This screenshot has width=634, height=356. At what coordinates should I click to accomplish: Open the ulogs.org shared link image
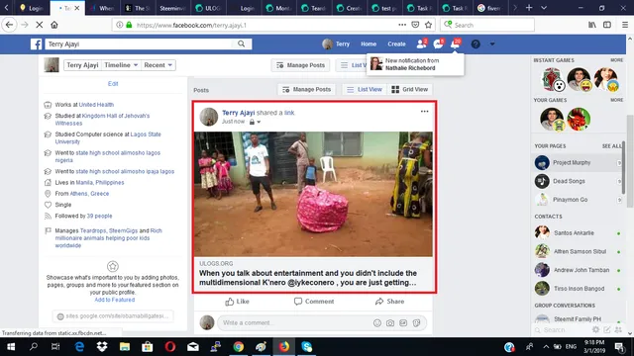point(313,194)
